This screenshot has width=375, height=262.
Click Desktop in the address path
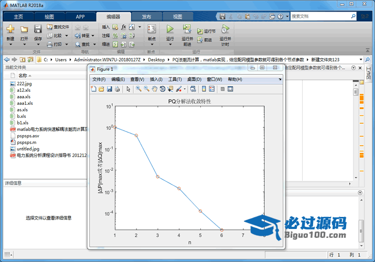pyautogui.click(x=156, y=60)
